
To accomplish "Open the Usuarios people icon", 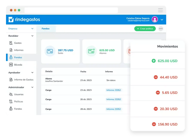I will coord(11,94).
